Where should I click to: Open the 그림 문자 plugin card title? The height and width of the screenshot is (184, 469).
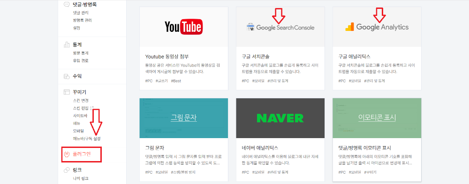155,148
